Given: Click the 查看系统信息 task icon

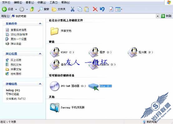Looking at the screenshot, I should coord(7,30).
